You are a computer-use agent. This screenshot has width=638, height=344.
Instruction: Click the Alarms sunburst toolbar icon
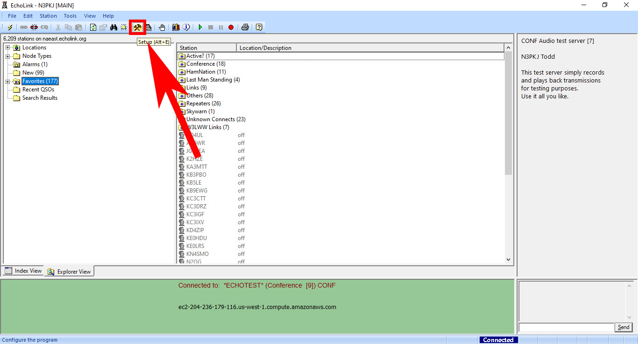pos(124,28)
